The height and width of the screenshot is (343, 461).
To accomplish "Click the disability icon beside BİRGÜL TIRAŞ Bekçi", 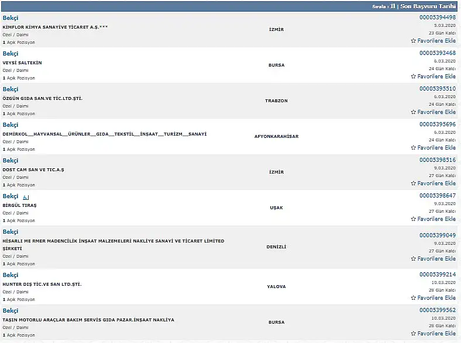I will click(x=26, y=198).
